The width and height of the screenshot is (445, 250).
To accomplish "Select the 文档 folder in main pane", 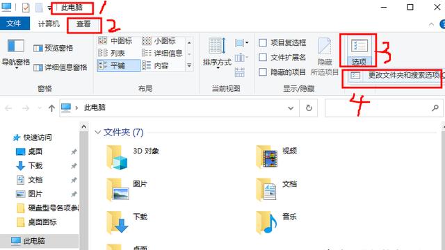I will pos(277,190).
